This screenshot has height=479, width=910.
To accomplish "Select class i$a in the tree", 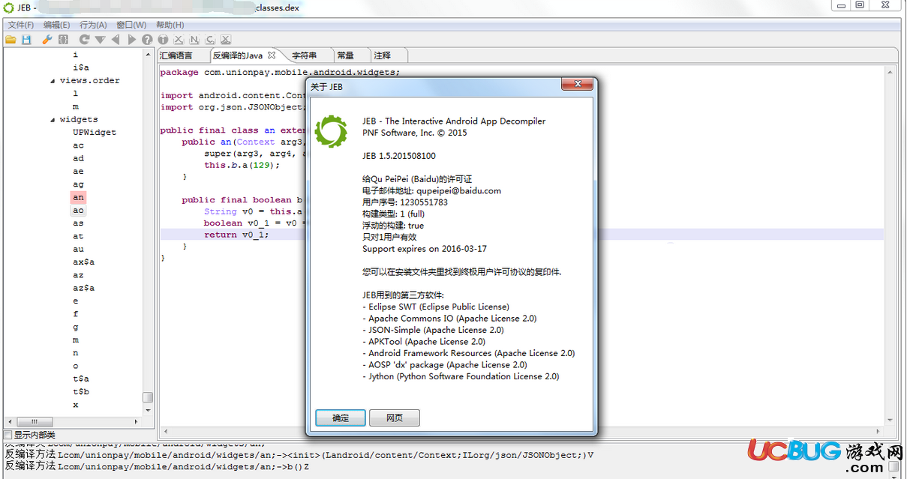I will [81, 67].
